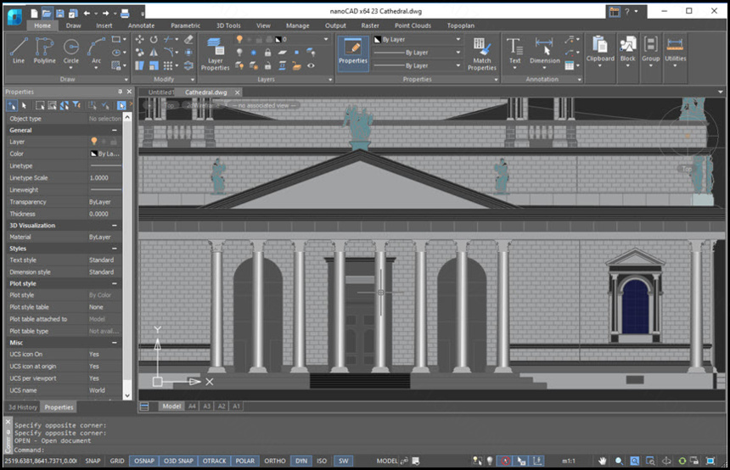Select the Dimension tool
The width and height of the screenshot is (730, 470).
tap(544, 52)
